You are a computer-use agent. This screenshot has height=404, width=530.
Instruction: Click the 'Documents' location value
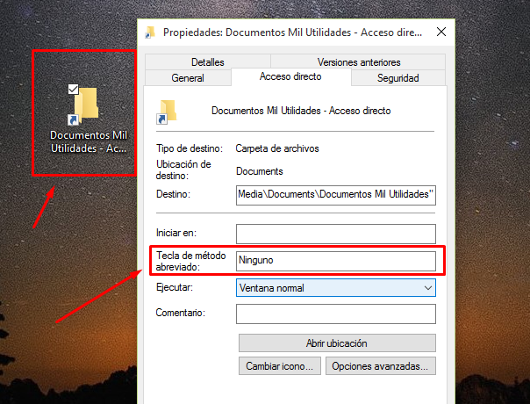click(259, 171)
